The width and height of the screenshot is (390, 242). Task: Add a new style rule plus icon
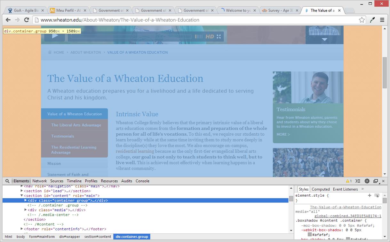[370, 195]
